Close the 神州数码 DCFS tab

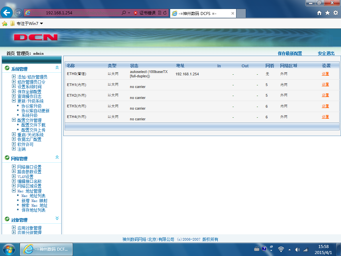click(233, 13)
